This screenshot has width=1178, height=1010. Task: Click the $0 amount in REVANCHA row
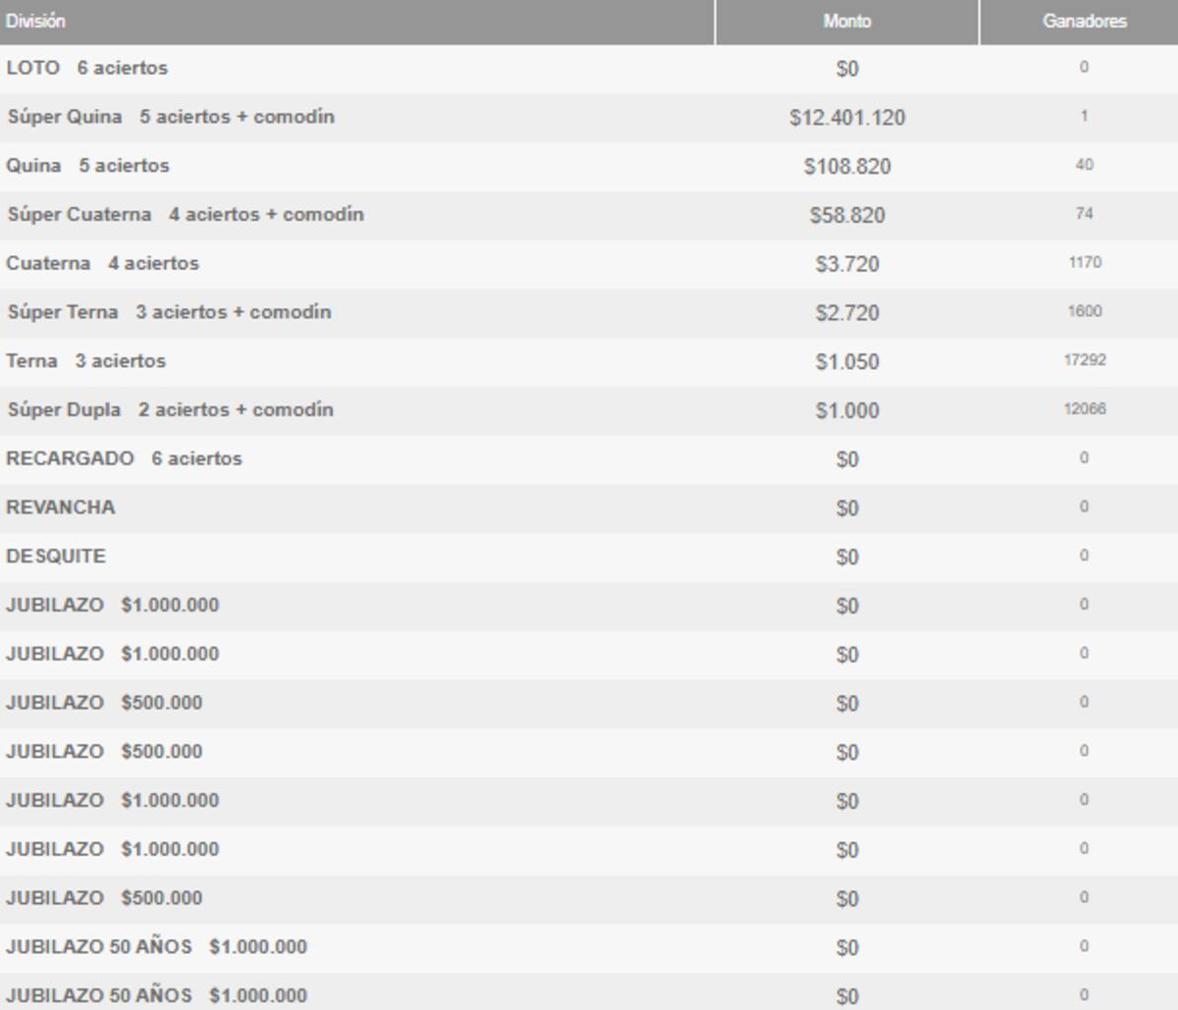(x=847, y=508)
